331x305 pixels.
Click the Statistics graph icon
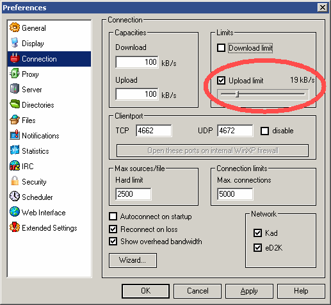[15, 151]
